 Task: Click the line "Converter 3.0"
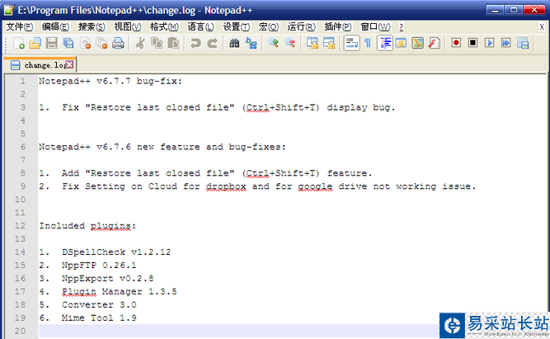click(99, 304)
